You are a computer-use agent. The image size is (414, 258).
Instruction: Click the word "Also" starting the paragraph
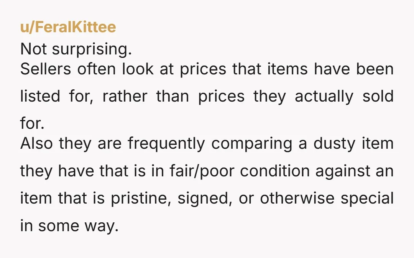[x=36, y=143]
